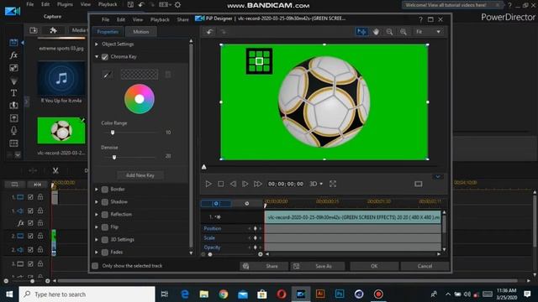Open the Title room T icon
The width and height of the screenshot is (538, 302).
pos(13,93)
